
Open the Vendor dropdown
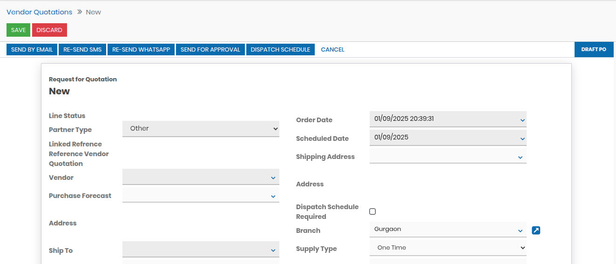point(201,177)
